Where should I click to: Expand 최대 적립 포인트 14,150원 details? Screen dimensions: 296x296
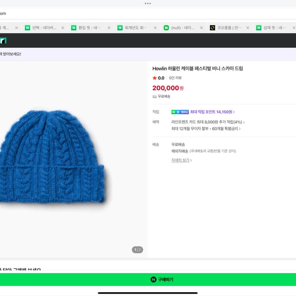pyautogui.click(x=212, y=112)
